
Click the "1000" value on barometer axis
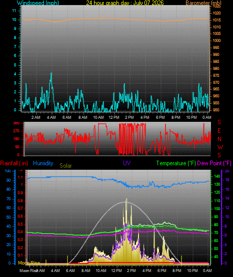[216, 40]
